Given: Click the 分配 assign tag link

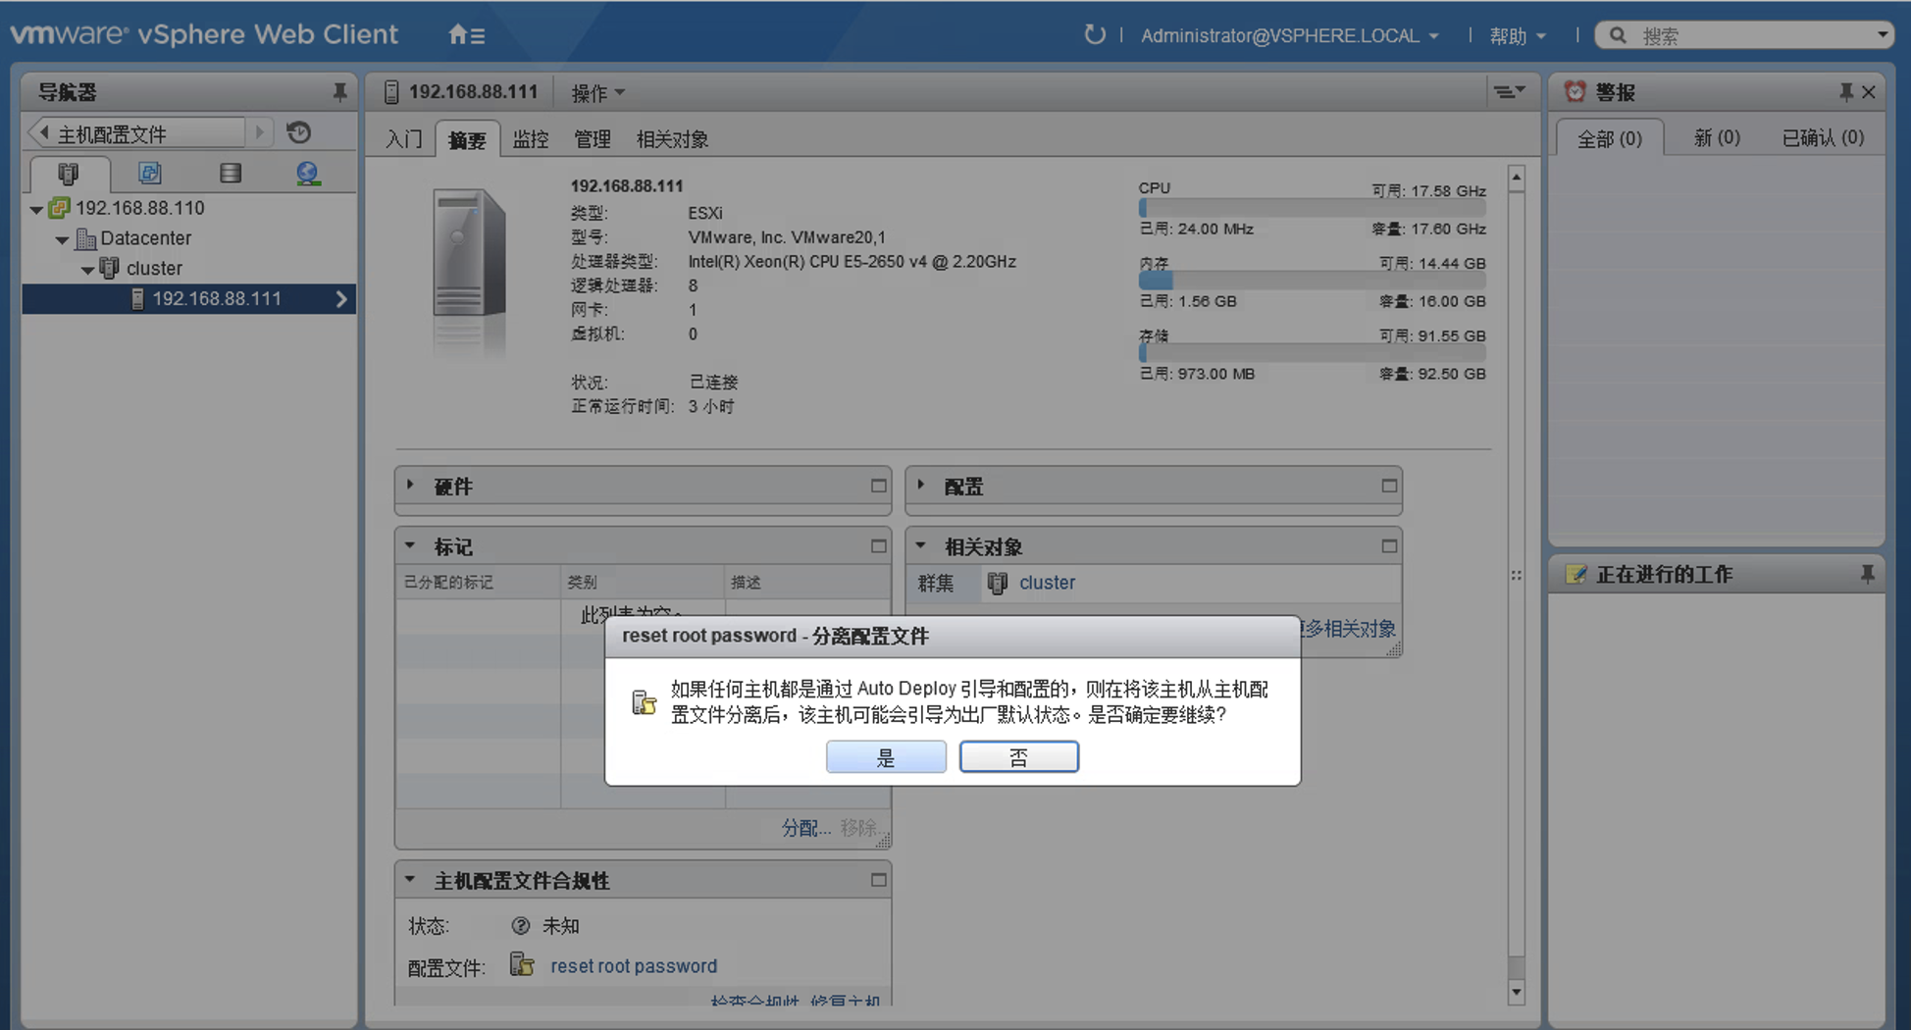Looking at the screenshot, I should click(805, 828).
